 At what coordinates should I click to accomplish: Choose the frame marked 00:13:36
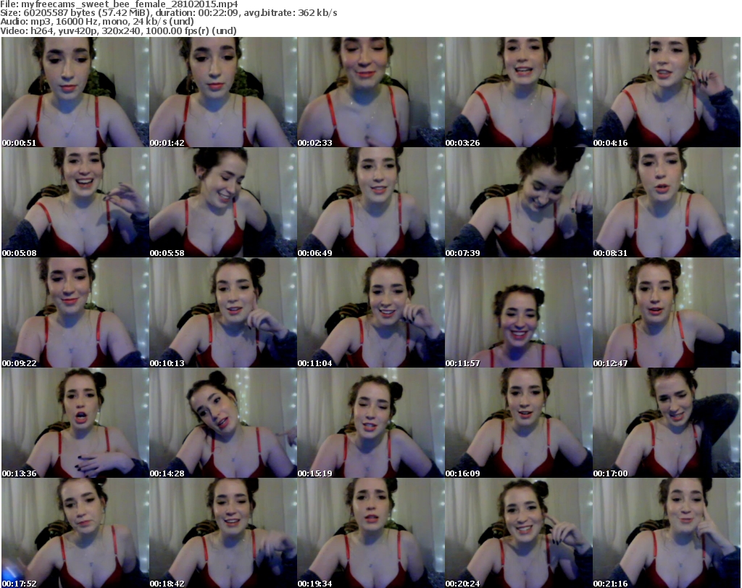tap(75, 423)
